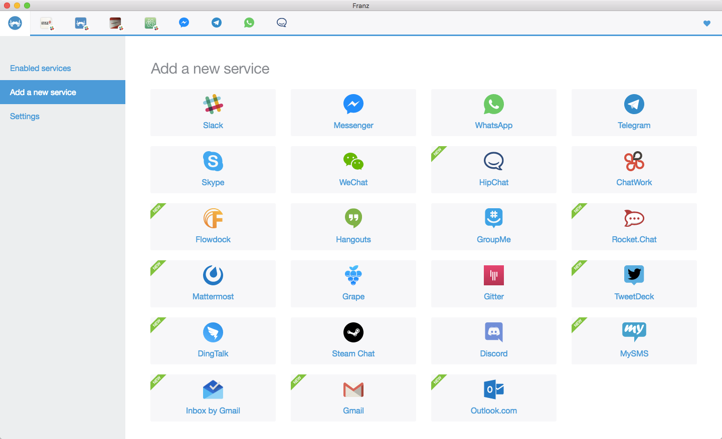This screenshot has height=439, width=722.
Task: Add the Hangouts service
Action: [353, 227]
